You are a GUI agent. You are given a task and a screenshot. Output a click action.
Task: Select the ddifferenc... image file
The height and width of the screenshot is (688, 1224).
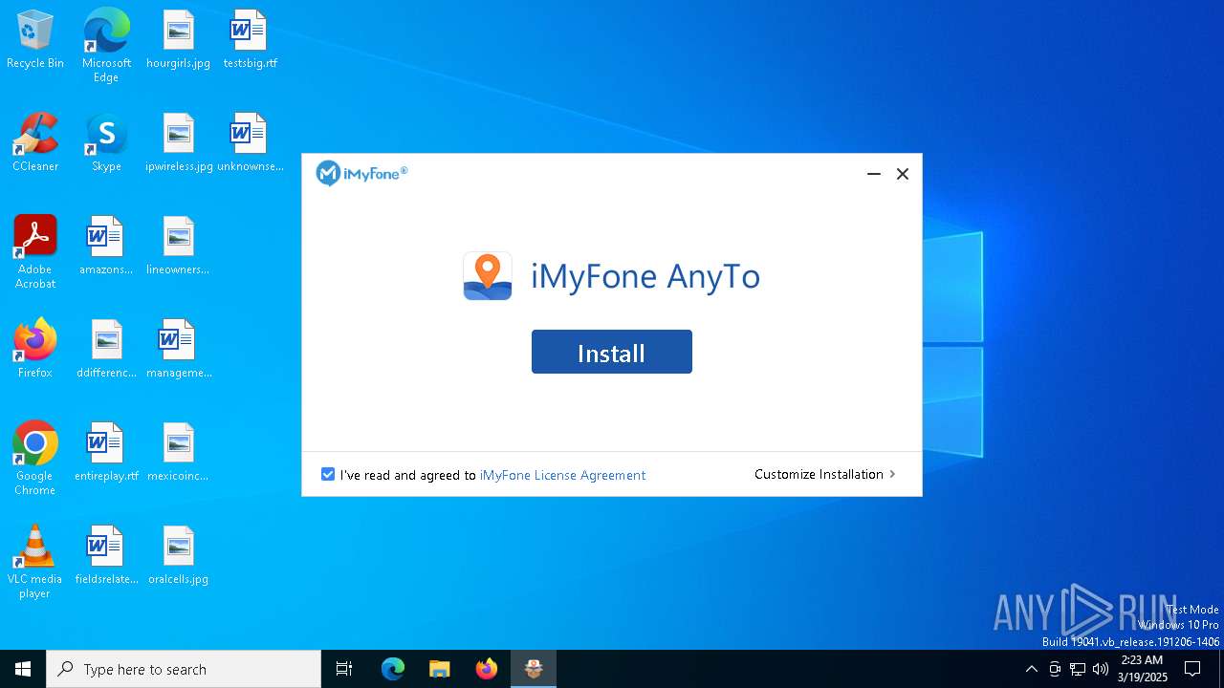point(106,350)
